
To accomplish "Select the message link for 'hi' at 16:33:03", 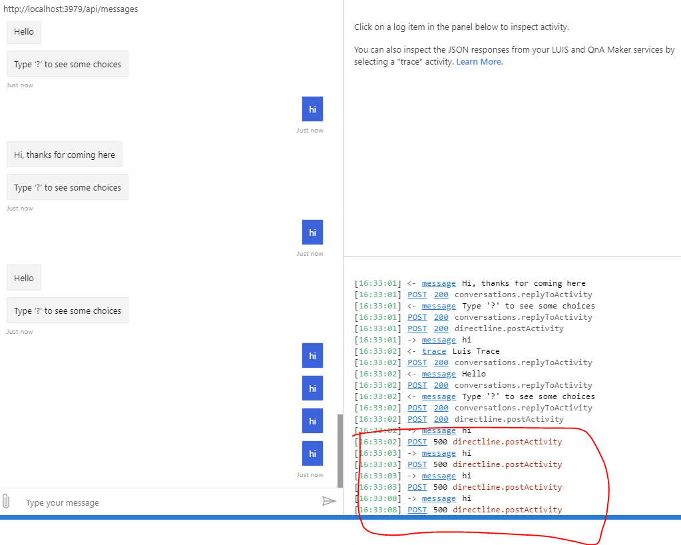I will click(439, 452).
